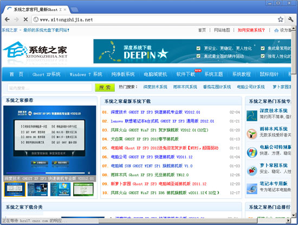Viewport: 298px width, 225px height.
Task: Open the Windows 7 系统 navigation item
Action: click(86, 74)
